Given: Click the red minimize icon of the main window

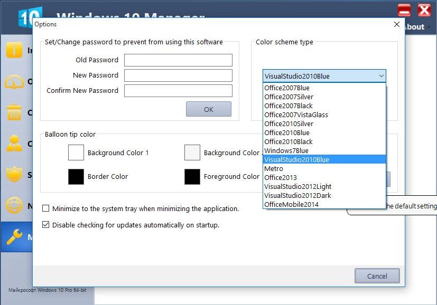Looking at the screenshot, I should point(404,11).
